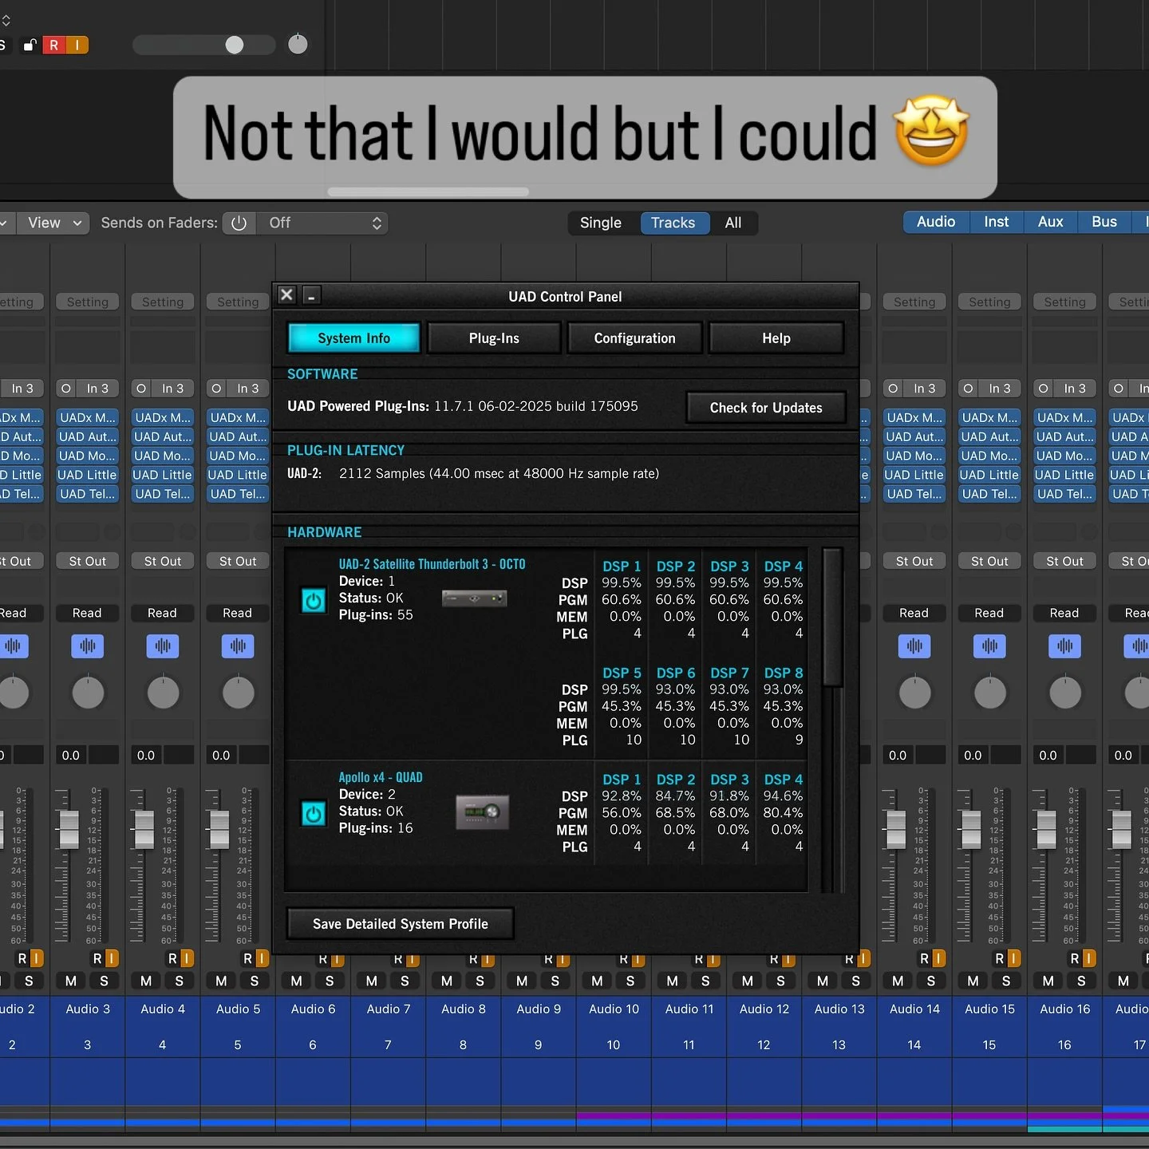Click the Audio 15 waveform icon
This screenshot has width=1149, height=1149.
coord(989,646)
